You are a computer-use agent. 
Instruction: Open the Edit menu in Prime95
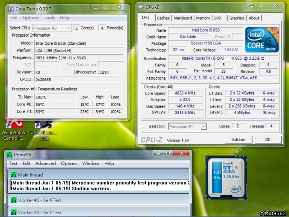coord(26,164)
